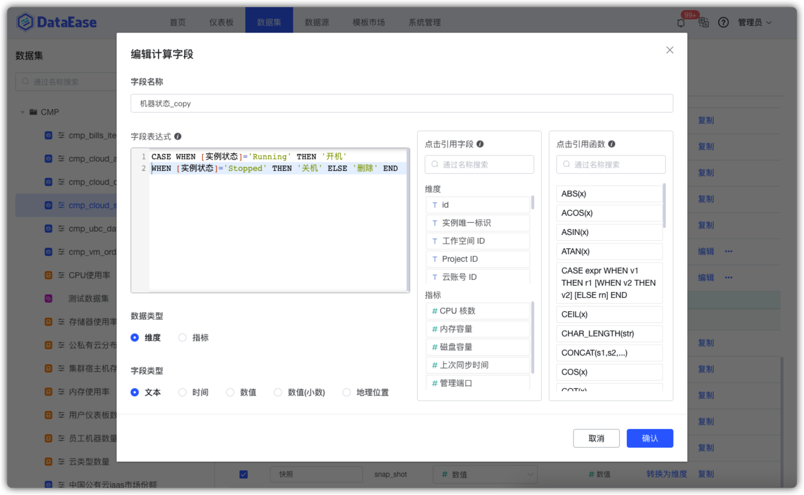Click the 字段名称 input field
The image size is (804, 495).
coord(402,103)
